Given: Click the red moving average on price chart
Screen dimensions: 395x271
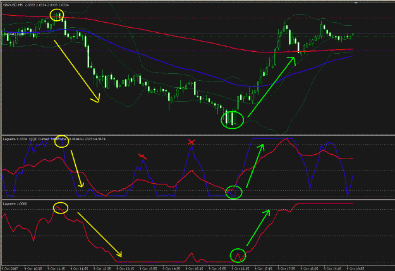Looking at the screenshot, I should [x=176, y=36].
